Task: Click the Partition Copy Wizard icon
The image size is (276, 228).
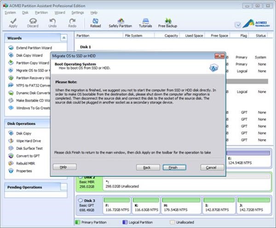Action: [11, 63]
